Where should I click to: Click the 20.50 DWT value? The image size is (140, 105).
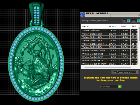click(x=124, y=47)
